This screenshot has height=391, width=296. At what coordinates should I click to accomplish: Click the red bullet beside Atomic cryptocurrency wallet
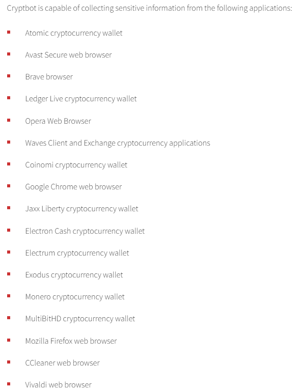click(9, 32)
